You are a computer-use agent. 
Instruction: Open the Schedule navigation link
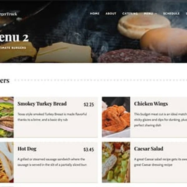[x=171, y=13]
